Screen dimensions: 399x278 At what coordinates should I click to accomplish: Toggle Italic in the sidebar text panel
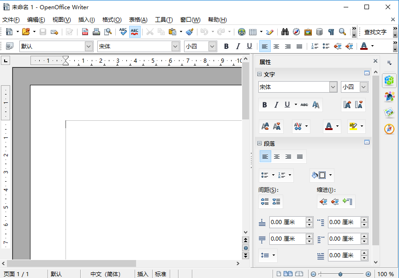pyautogui.click(x=276, y=105)
